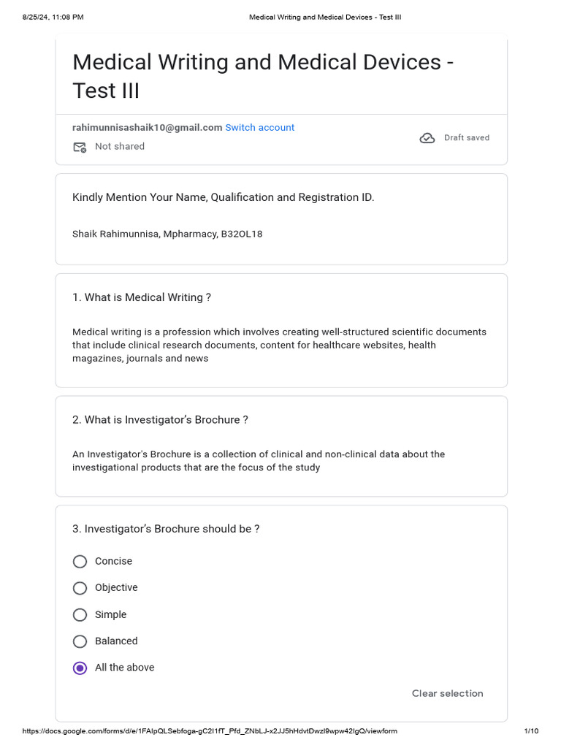Toggle the All the above radio button
The image size is (561, 748).
click(80, 668)
